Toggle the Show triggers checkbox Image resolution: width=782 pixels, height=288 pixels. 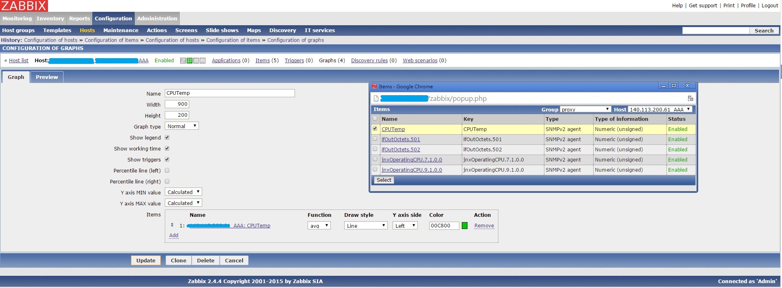click(x=167, y=159)
